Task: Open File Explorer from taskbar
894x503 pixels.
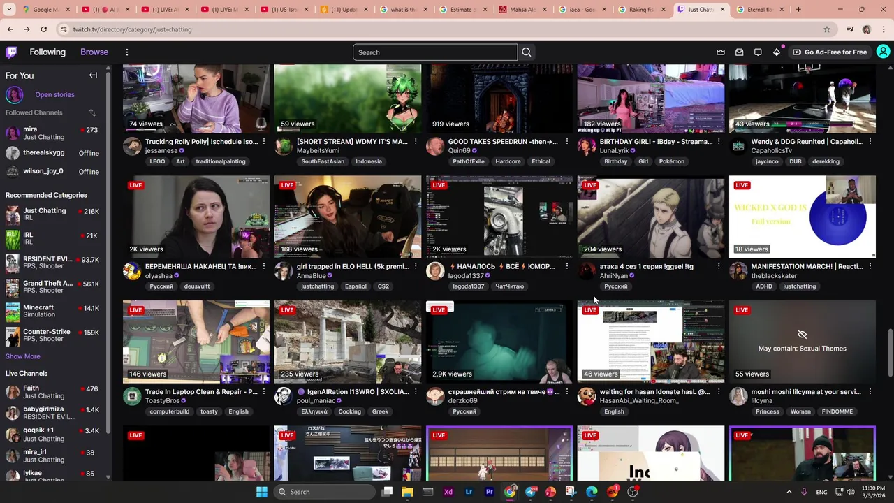Action: 407,492
